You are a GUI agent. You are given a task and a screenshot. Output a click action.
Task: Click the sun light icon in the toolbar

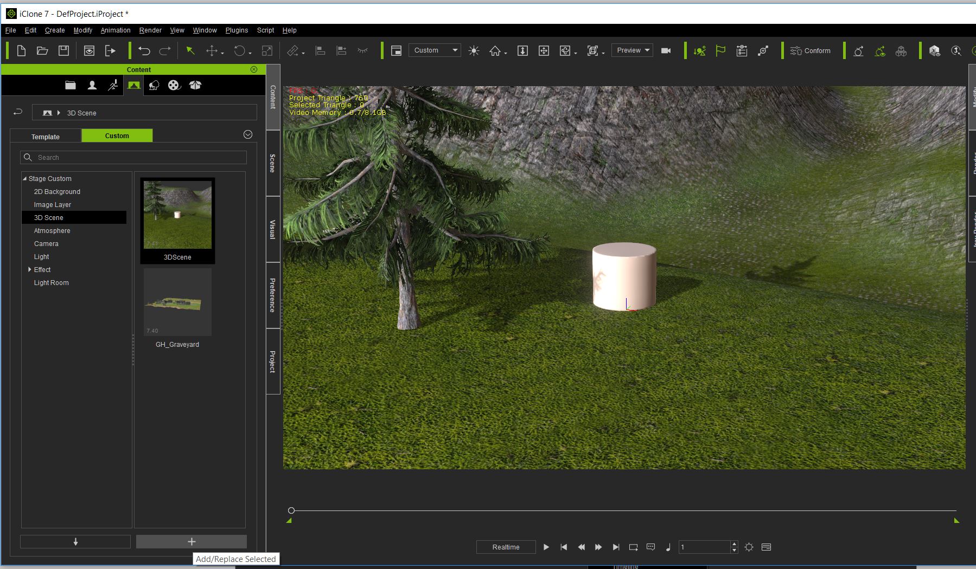474,51
